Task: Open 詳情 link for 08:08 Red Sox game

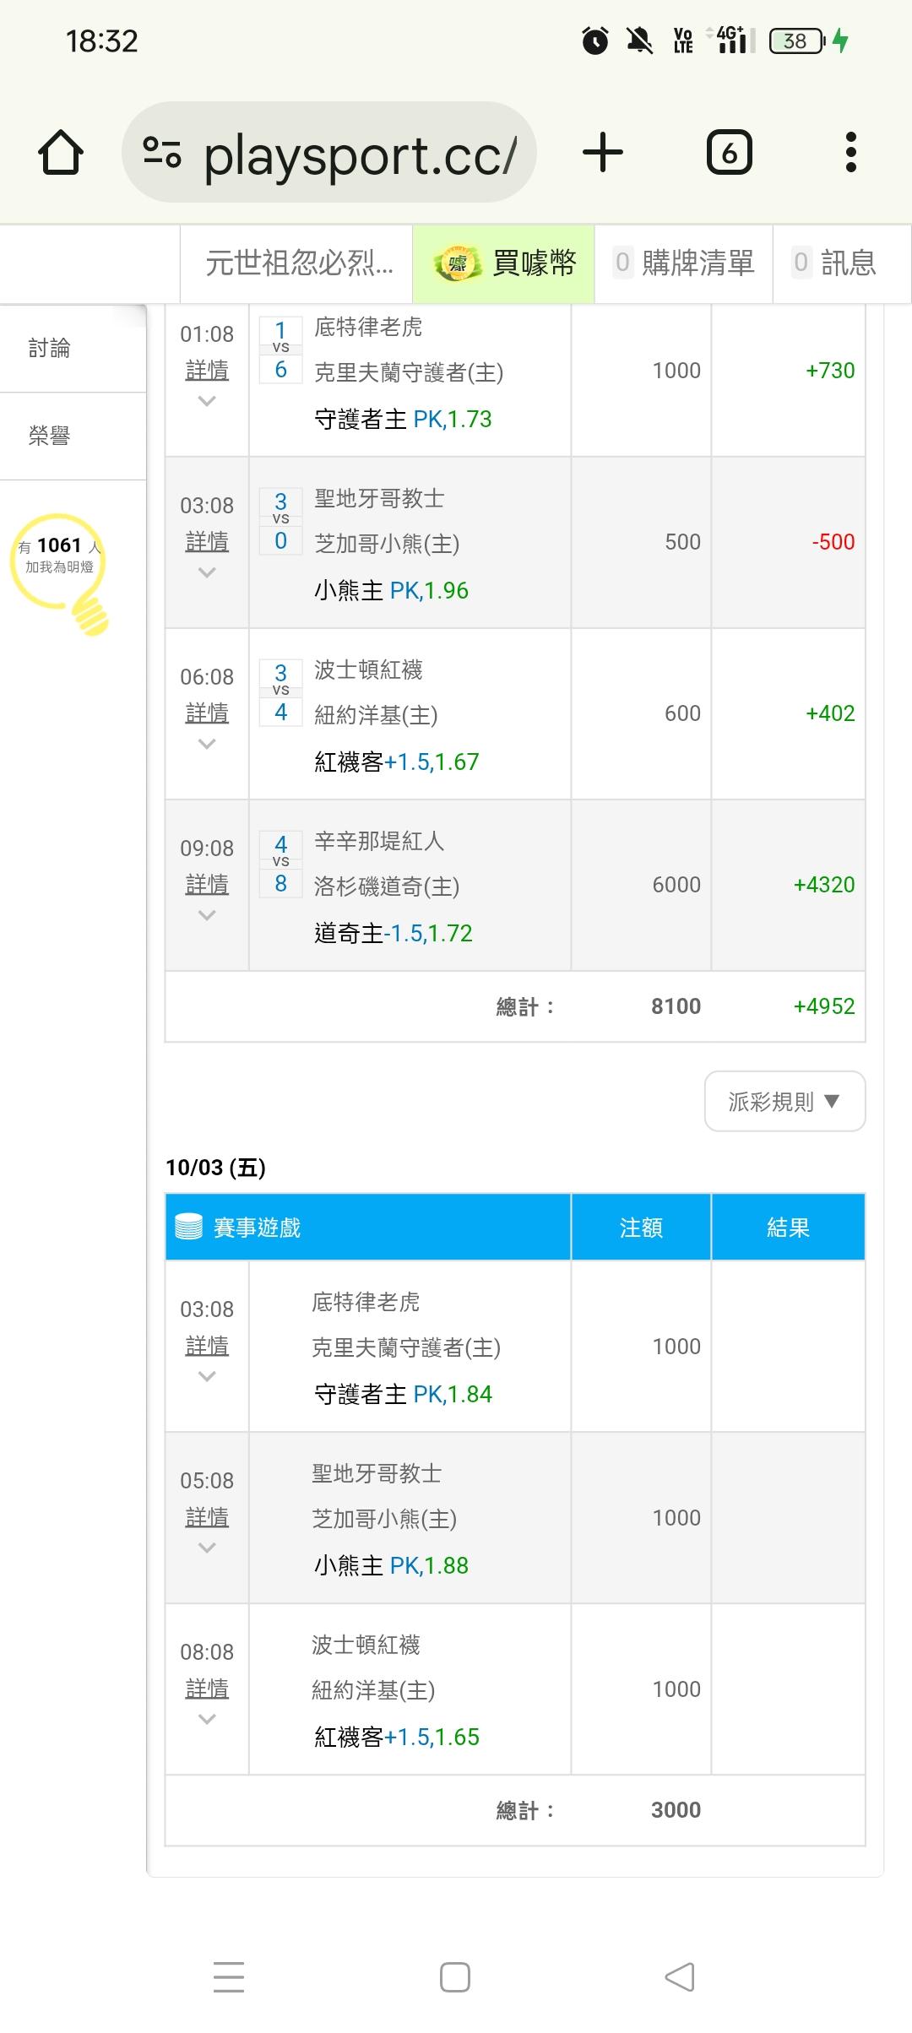Action: pyautogui.click(x=207, y=1689)
